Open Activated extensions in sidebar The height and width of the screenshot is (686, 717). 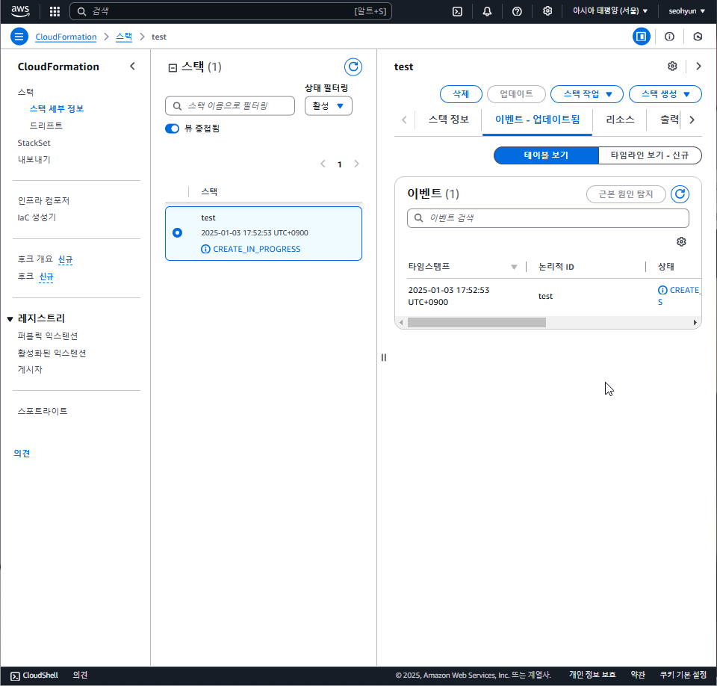coord(52,353)
